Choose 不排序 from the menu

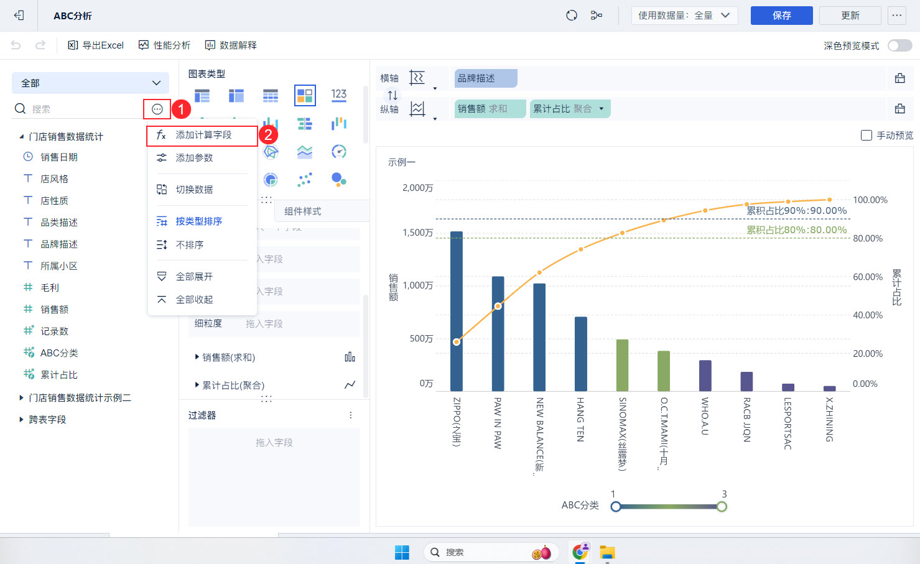(202, 245)
